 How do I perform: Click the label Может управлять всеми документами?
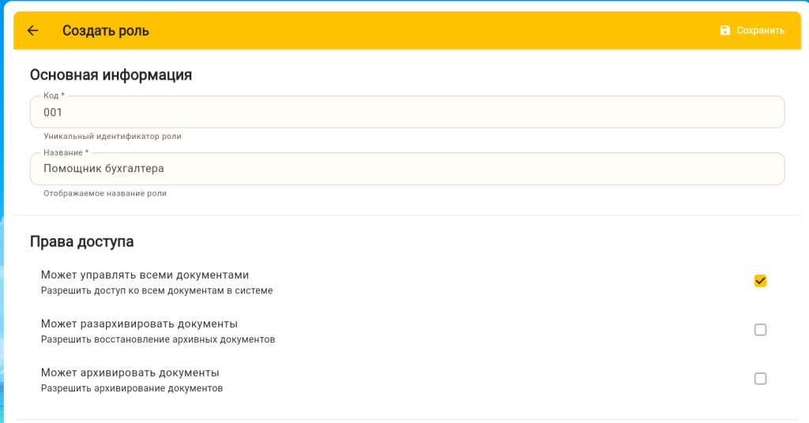coord(145,275)
